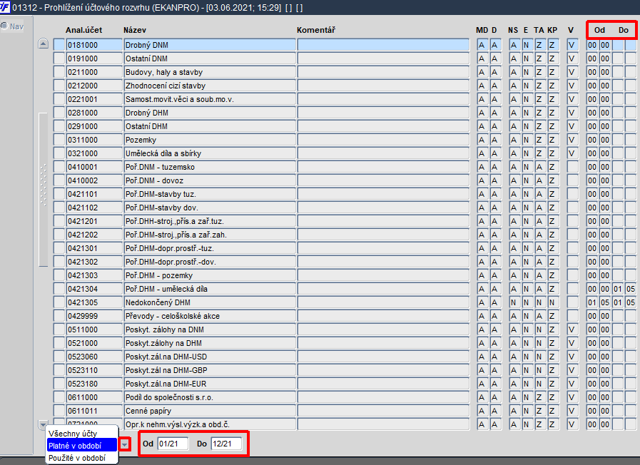
Task: Click the name 'Zhodnocení cizí stavby'
Action: click(x=210, y=86)
